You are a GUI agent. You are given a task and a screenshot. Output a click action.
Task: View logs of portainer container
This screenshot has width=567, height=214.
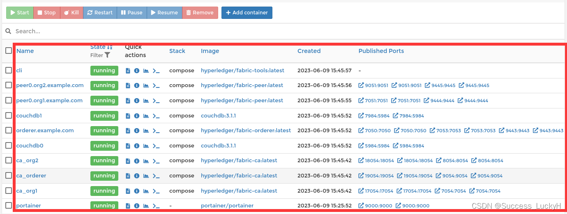128,206
